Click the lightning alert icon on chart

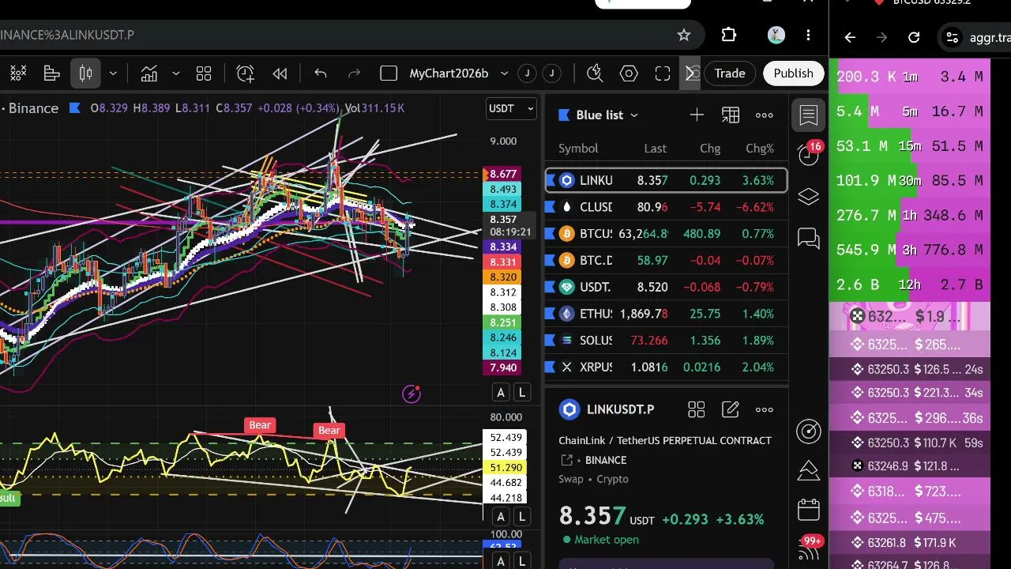412,394
